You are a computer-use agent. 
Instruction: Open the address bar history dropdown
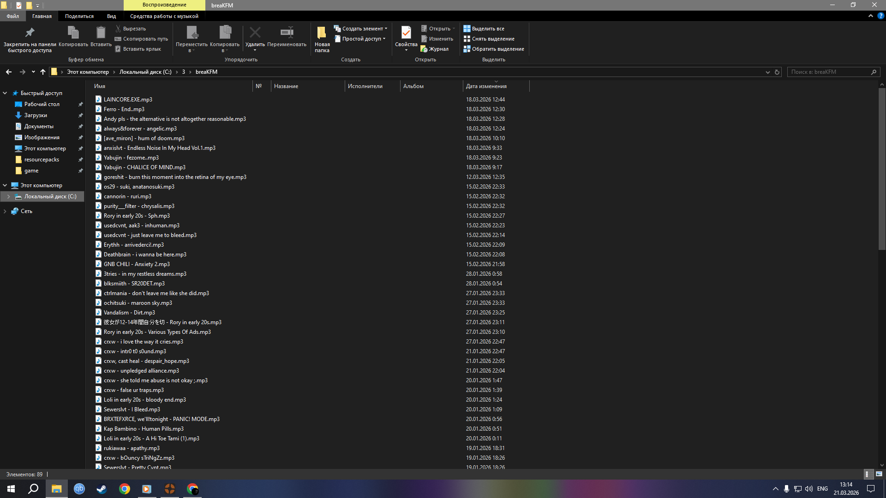pyautogui.click(x=767, y=72)
